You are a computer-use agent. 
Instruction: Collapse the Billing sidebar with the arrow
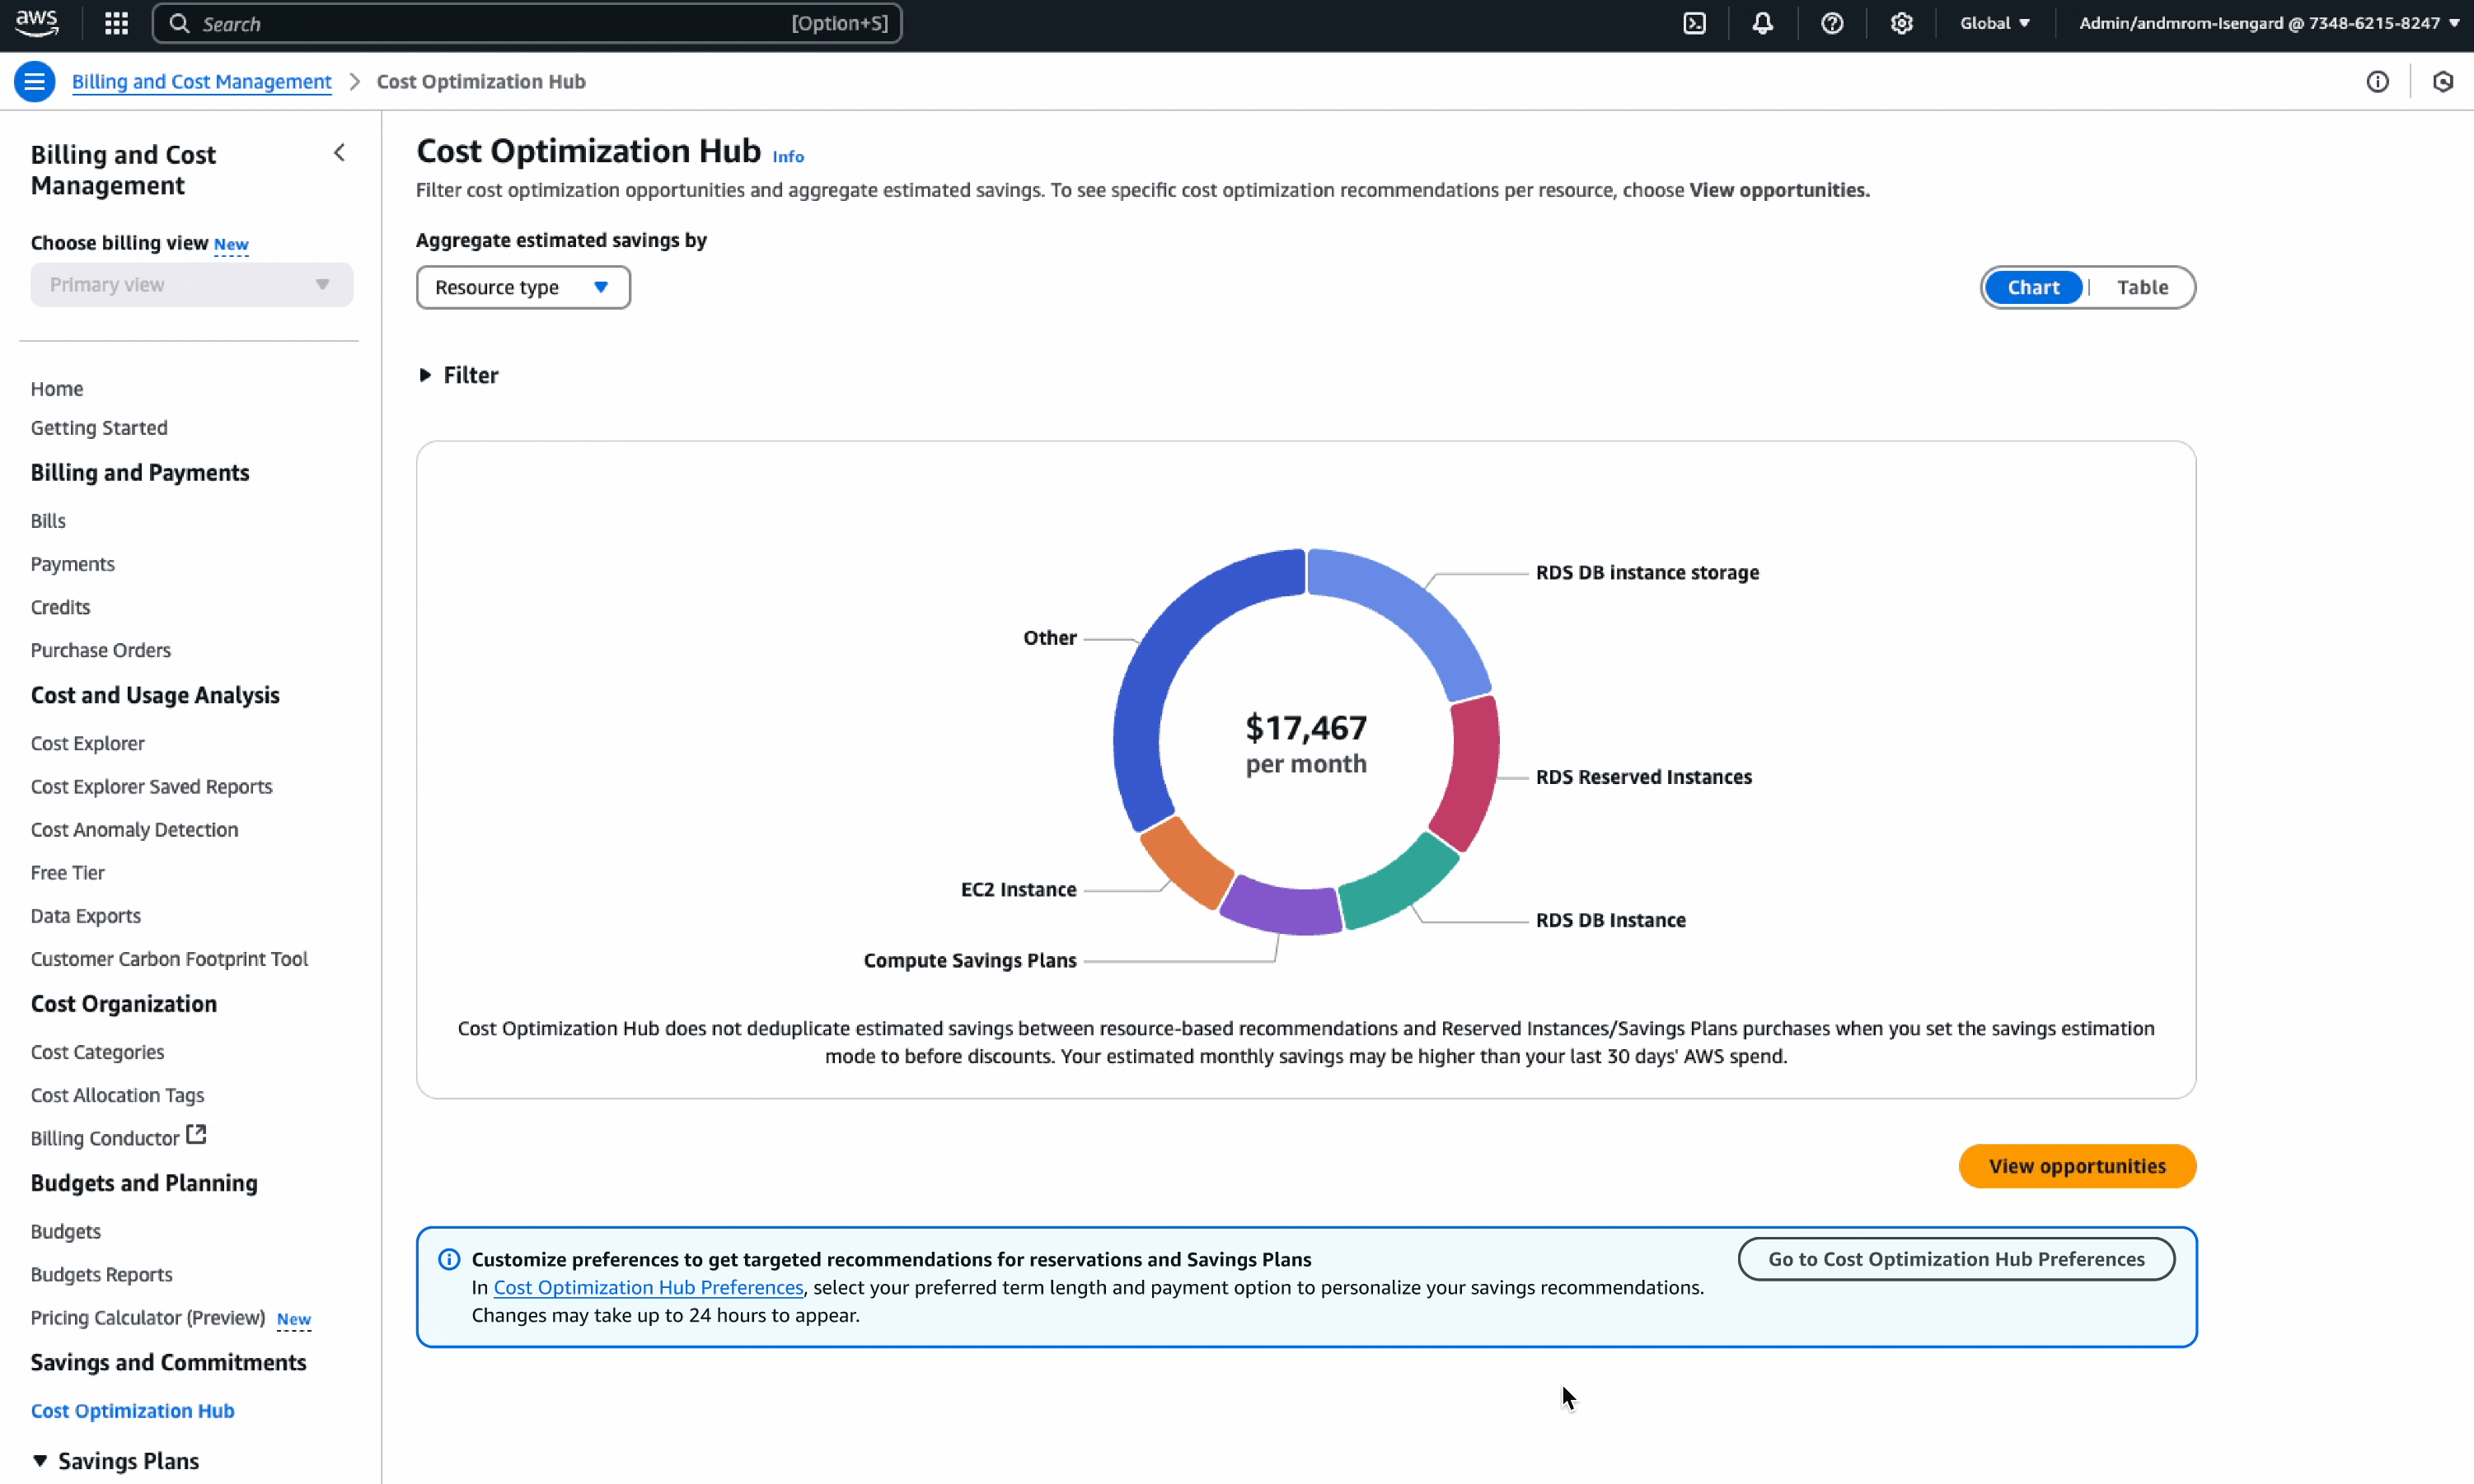click(340, 153)
